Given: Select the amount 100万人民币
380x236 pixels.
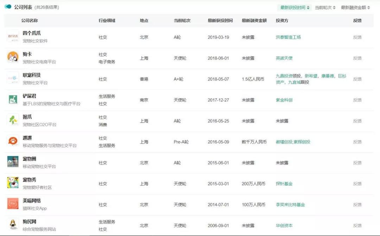Looking at the screenshot, I should pos(253,205).
